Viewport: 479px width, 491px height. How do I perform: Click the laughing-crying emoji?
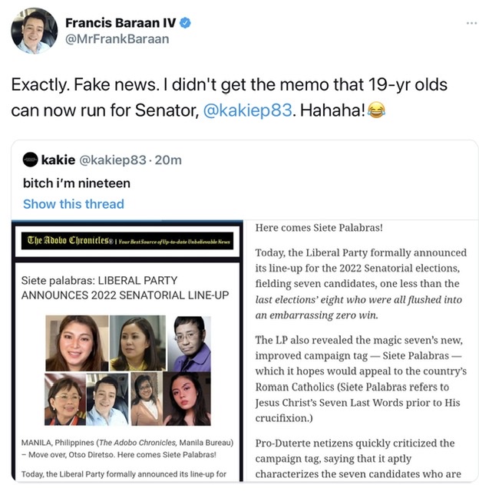(x=376, y=110)
